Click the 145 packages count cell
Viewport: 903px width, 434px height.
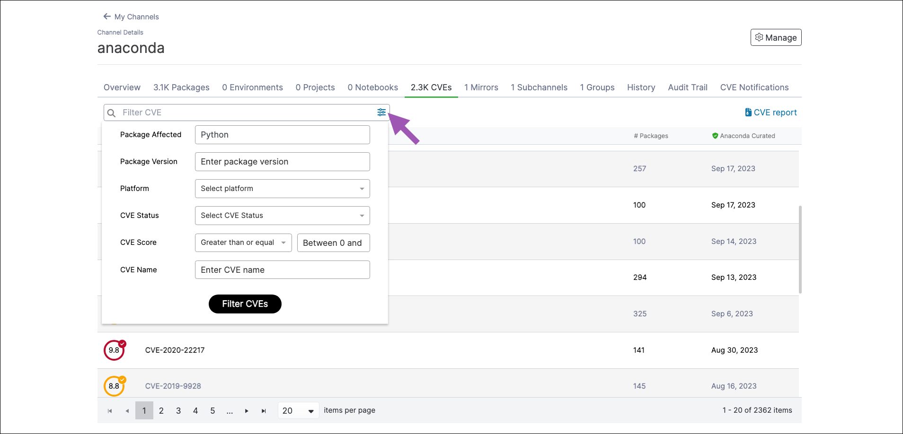[x=639, y=386]
